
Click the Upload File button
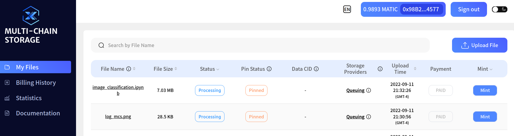click(480, 45)
